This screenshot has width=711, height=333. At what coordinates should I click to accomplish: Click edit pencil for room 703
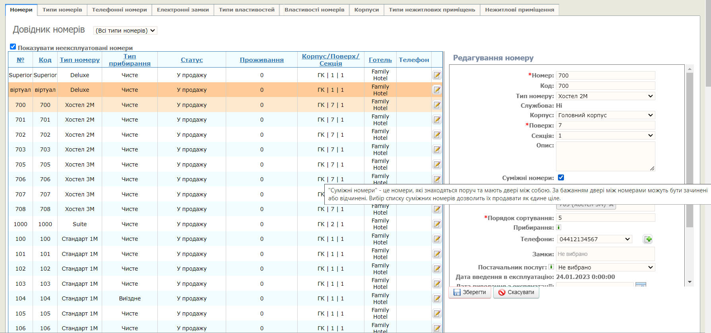[437, 149]
